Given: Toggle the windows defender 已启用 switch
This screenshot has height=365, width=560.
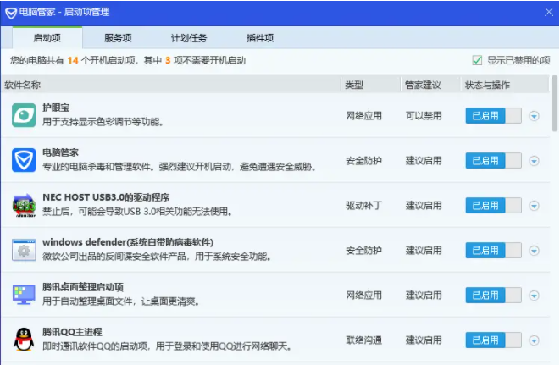Looking at the screenshot, I should pos(493,251).
